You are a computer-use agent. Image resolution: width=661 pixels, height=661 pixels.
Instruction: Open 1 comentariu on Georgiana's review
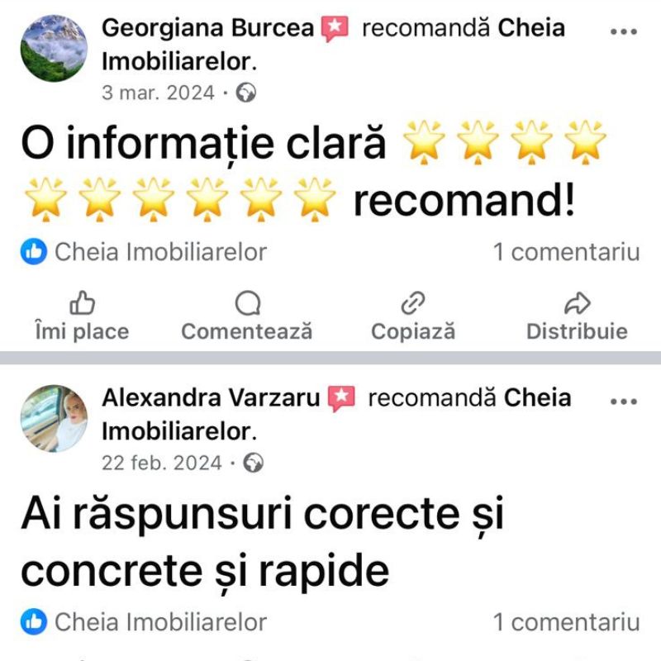(567, 252)
